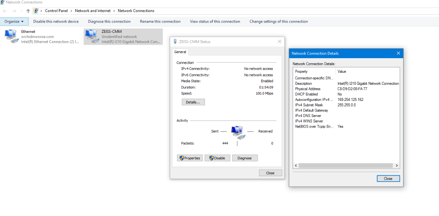Click Rename this connection
The image size is (439, 216).
(160, 22)
